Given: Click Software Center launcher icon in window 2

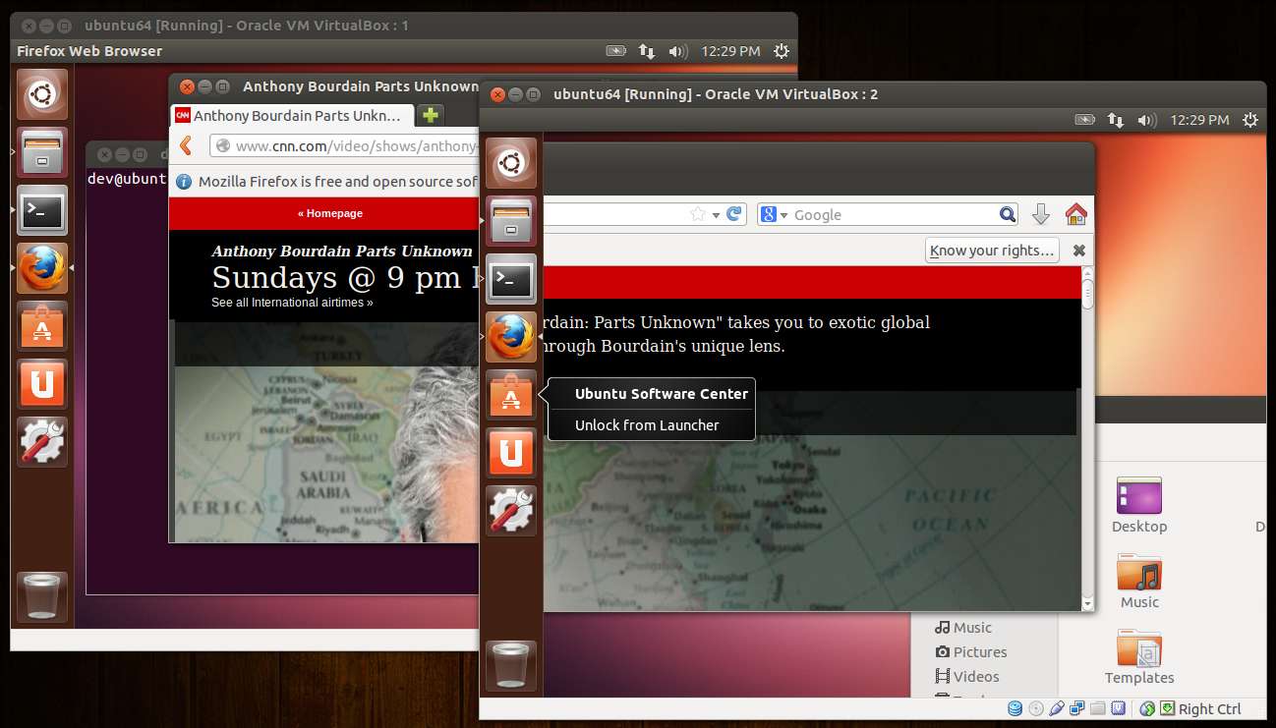Looking at the screenshot, I should [x=511, y=395].
